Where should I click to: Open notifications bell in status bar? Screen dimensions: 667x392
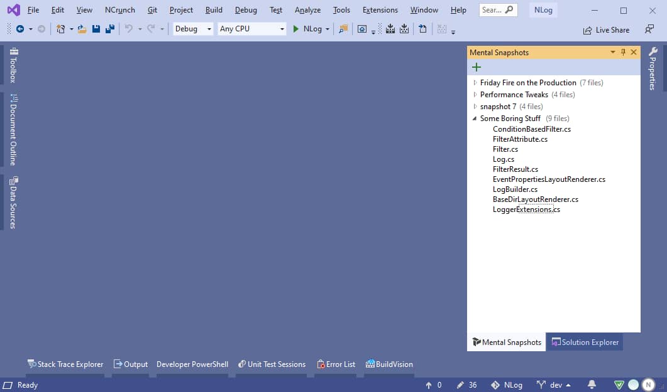[592, 384]
